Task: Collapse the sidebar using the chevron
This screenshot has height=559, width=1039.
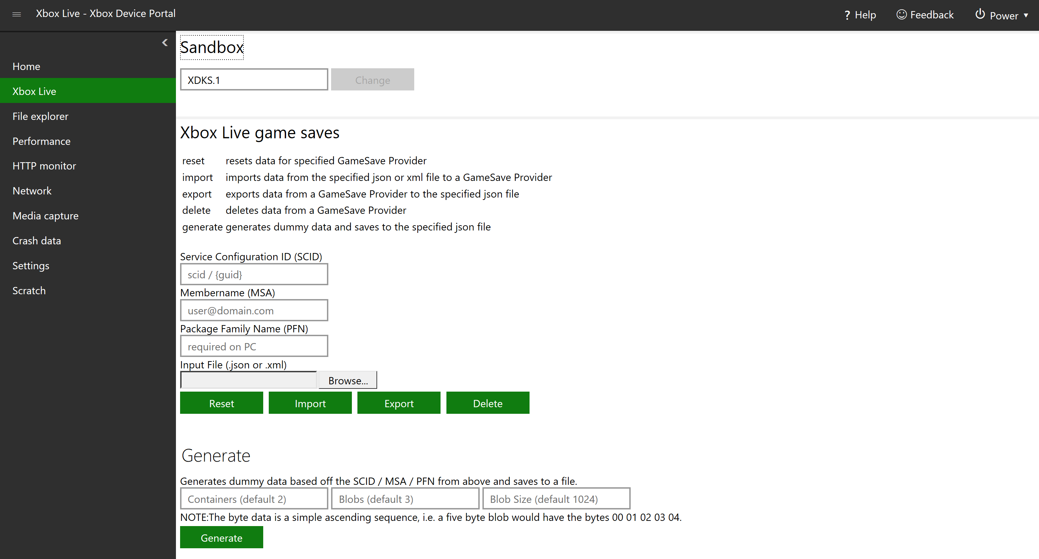Action: click(x=165, y=42)
